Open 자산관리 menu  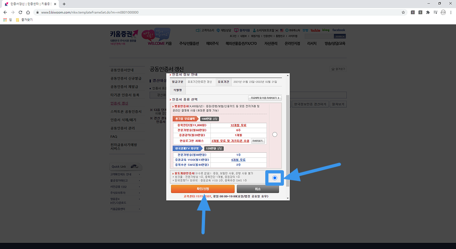tap(271, 44)
